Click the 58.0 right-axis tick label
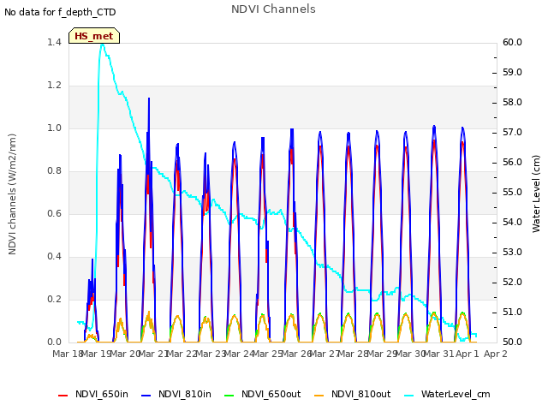Viewport: 548px width, 411px height. [x=512, y=103]
